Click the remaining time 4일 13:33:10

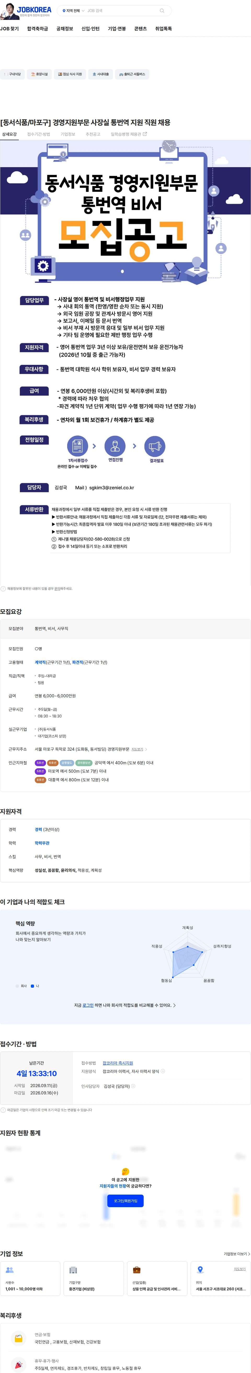[x=36, y=1073]
